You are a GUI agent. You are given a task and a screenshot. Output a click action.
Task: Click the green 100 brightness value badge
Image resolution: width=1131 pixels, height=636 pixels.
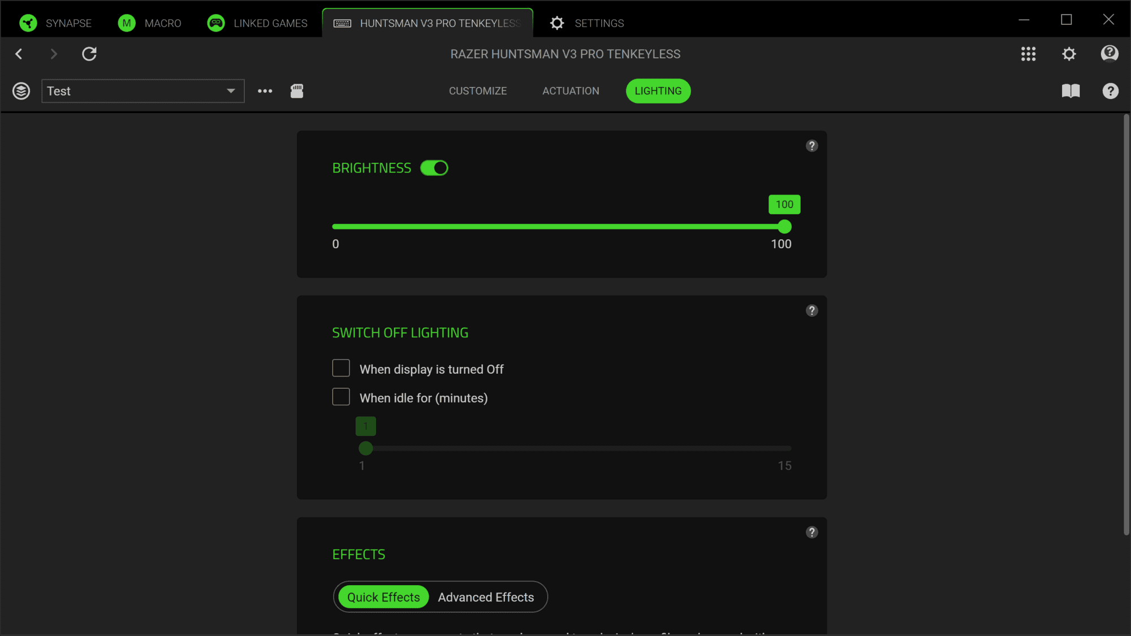pyautogui.click(x=784, y=205)
